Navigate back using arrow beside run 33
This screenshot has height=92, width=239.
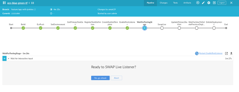coord(29,3)
